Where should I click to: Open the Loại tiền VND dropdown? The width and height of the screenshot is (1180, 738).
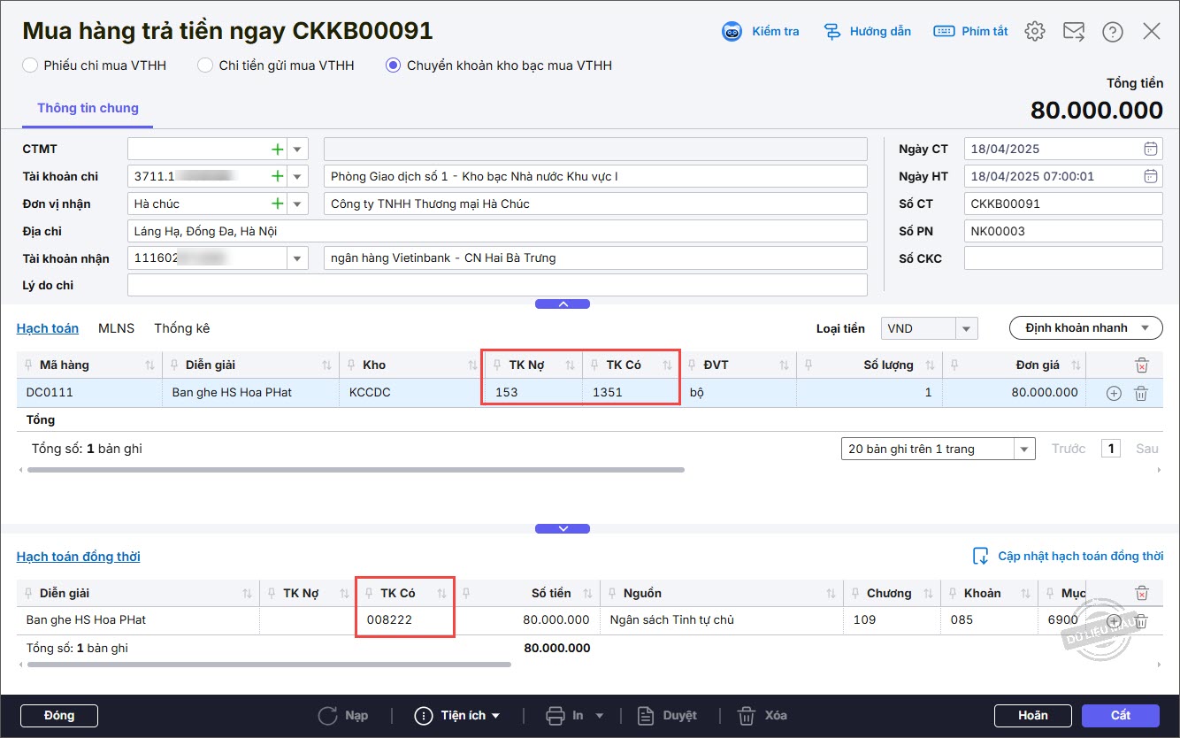pyautogui.click(x=967, y=328)
